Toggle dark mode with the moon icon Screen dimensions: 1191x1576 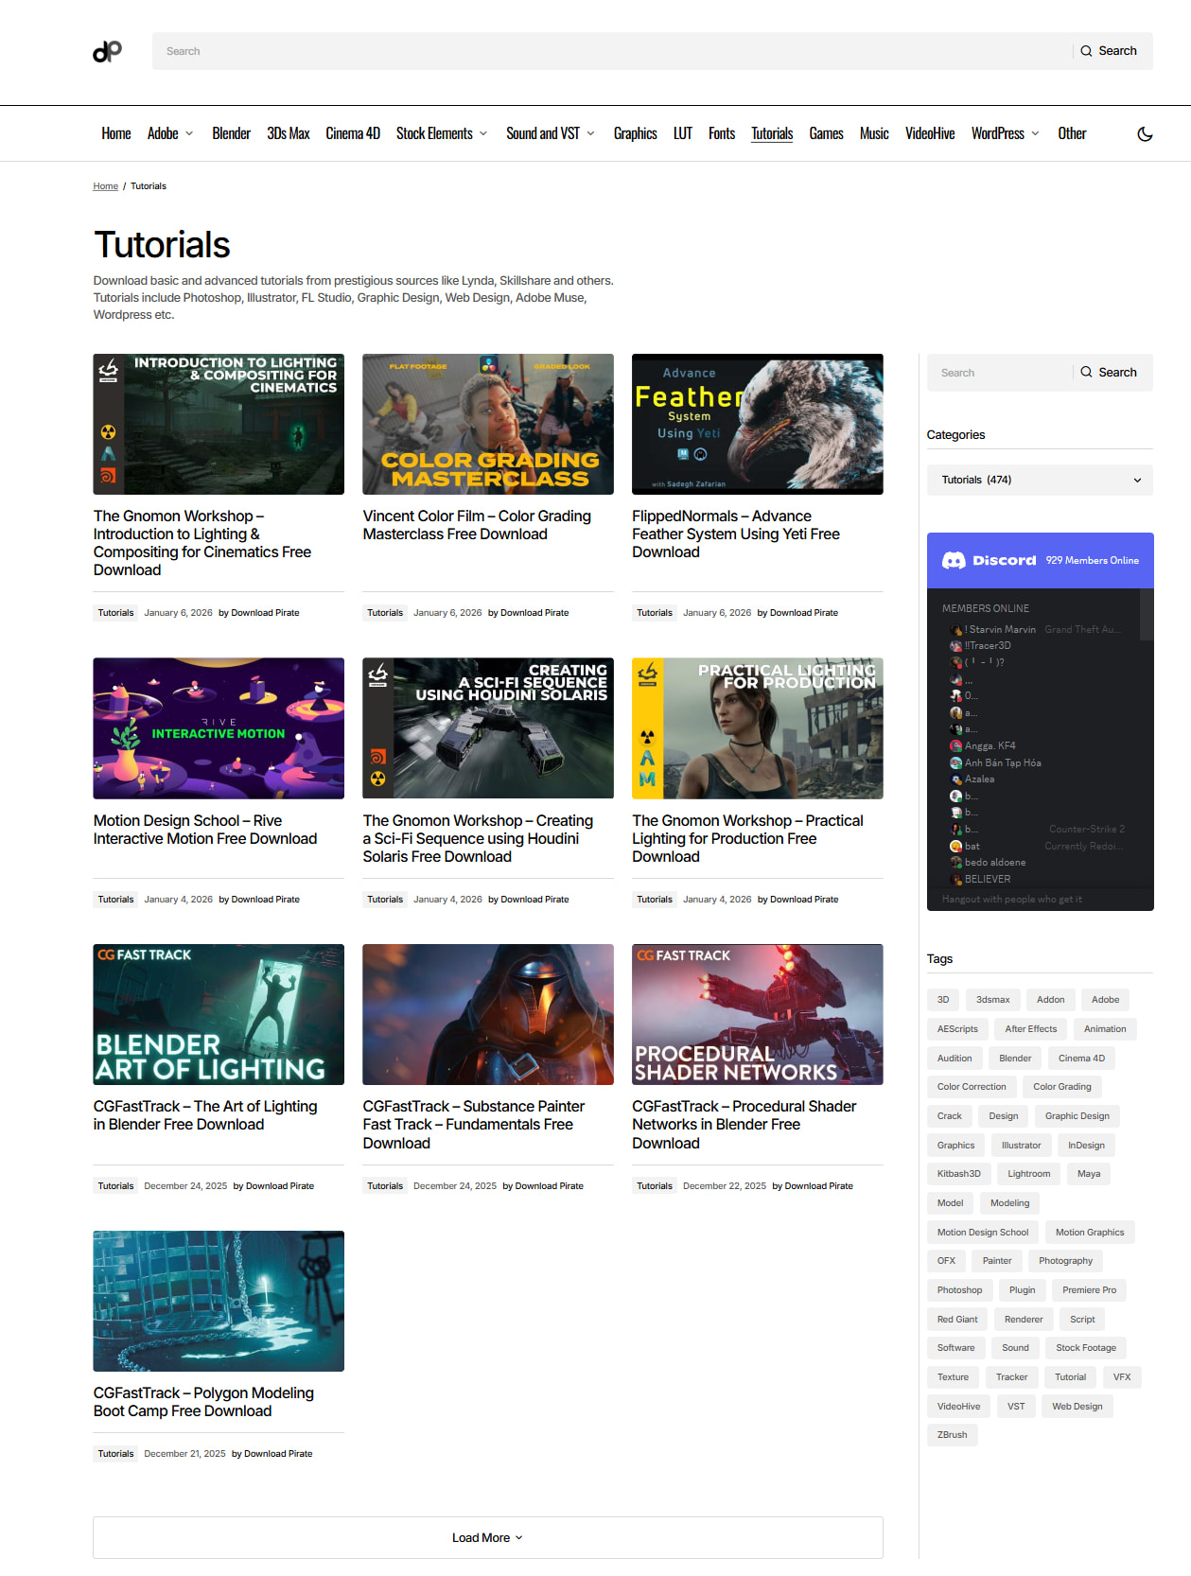click(x=1145, y=134)
